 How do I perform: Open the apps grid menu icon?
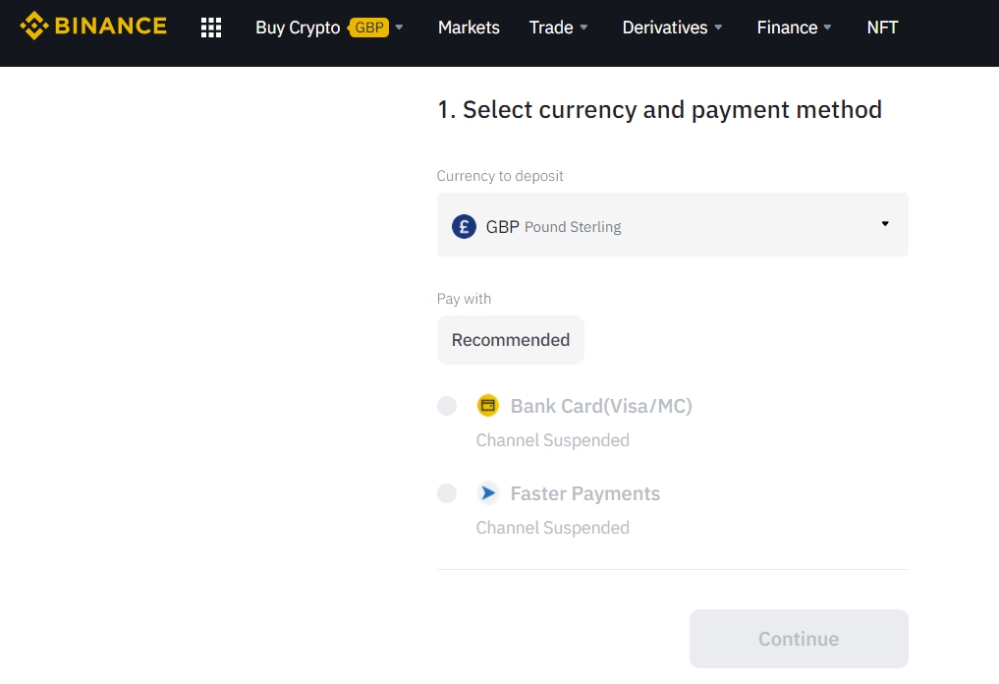[x=211, y=28]
